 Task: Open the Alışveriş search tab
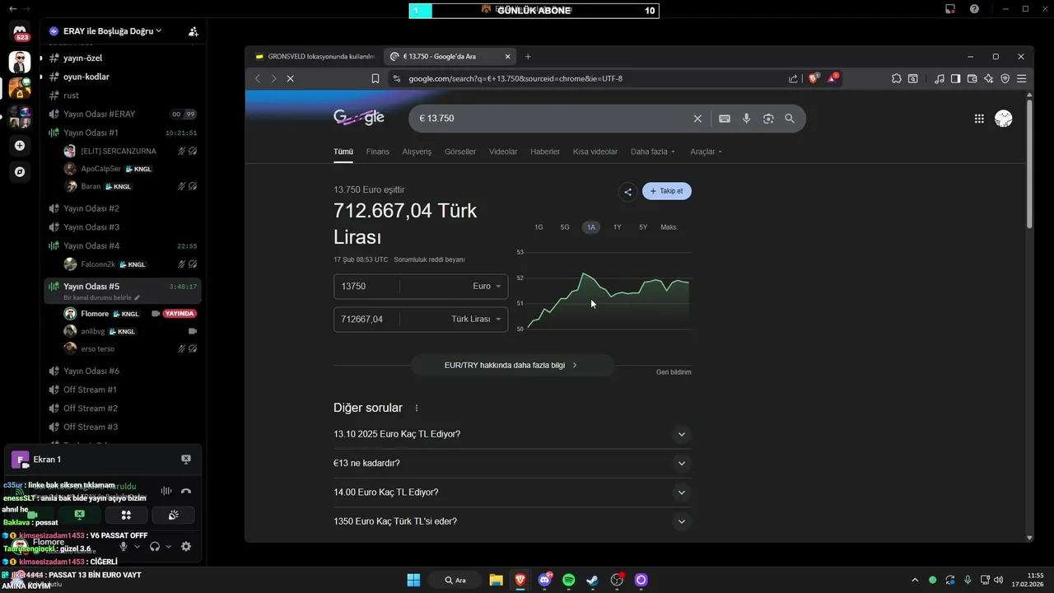click(417, 152)
